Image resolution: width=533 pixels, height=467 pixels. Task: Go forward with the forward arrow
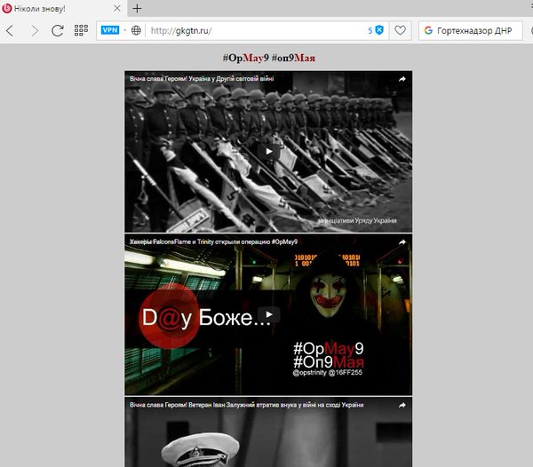[x=35, y=30]
